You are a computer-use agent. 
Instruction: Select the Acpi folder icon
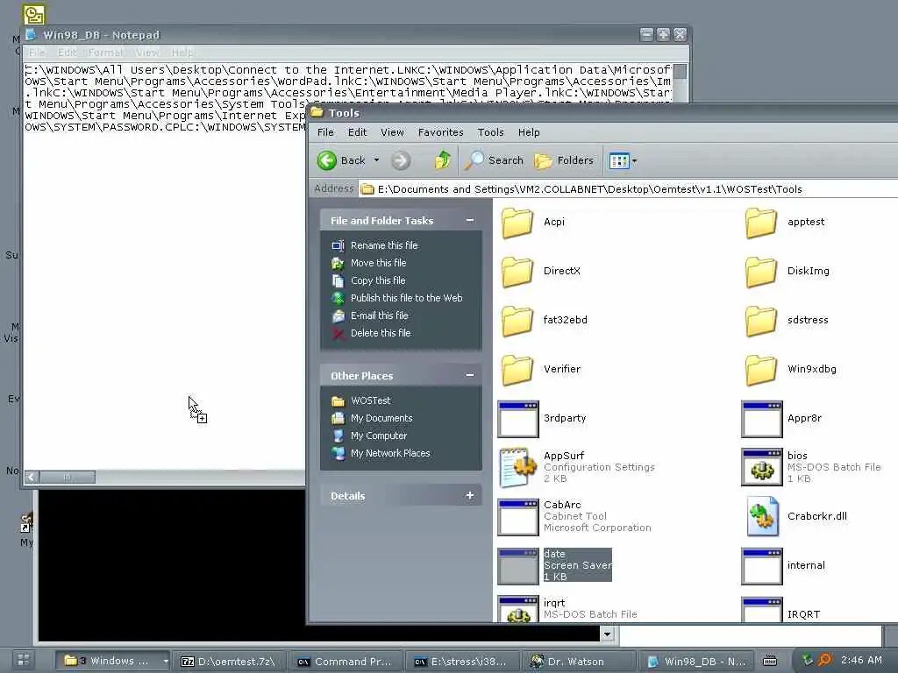pos(517,222)
